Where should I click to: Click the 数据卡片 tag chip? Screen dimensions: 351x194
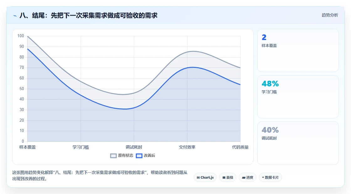(270, 177)
